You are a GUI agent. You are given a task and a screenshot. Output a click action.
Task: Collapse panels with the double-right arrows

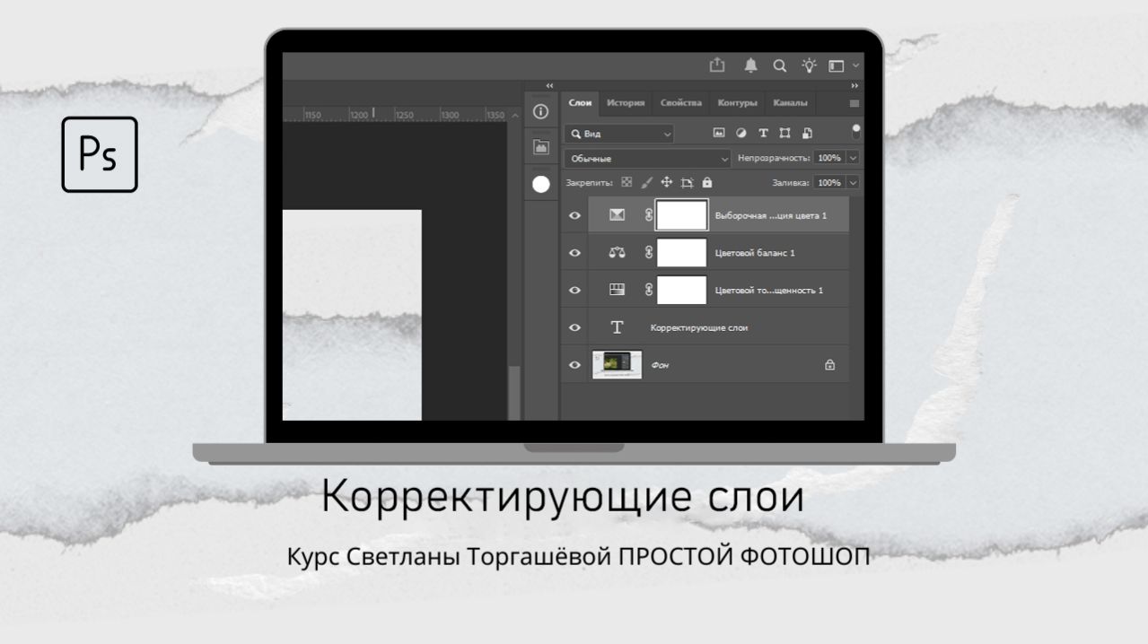point(854,86)
